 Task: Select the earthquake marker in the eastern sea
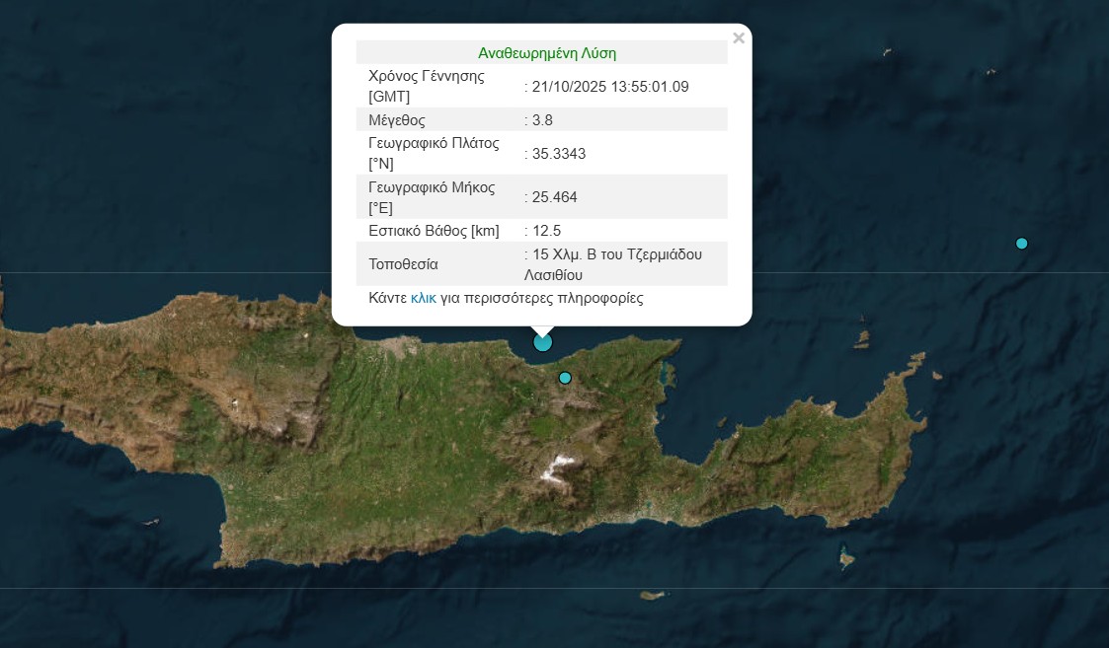1022,244
